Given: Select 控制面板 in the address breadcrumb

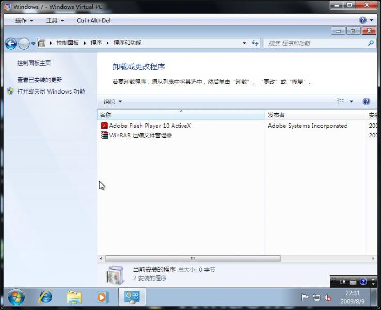Looking at the screenshot, I should [x=68, y=43].
